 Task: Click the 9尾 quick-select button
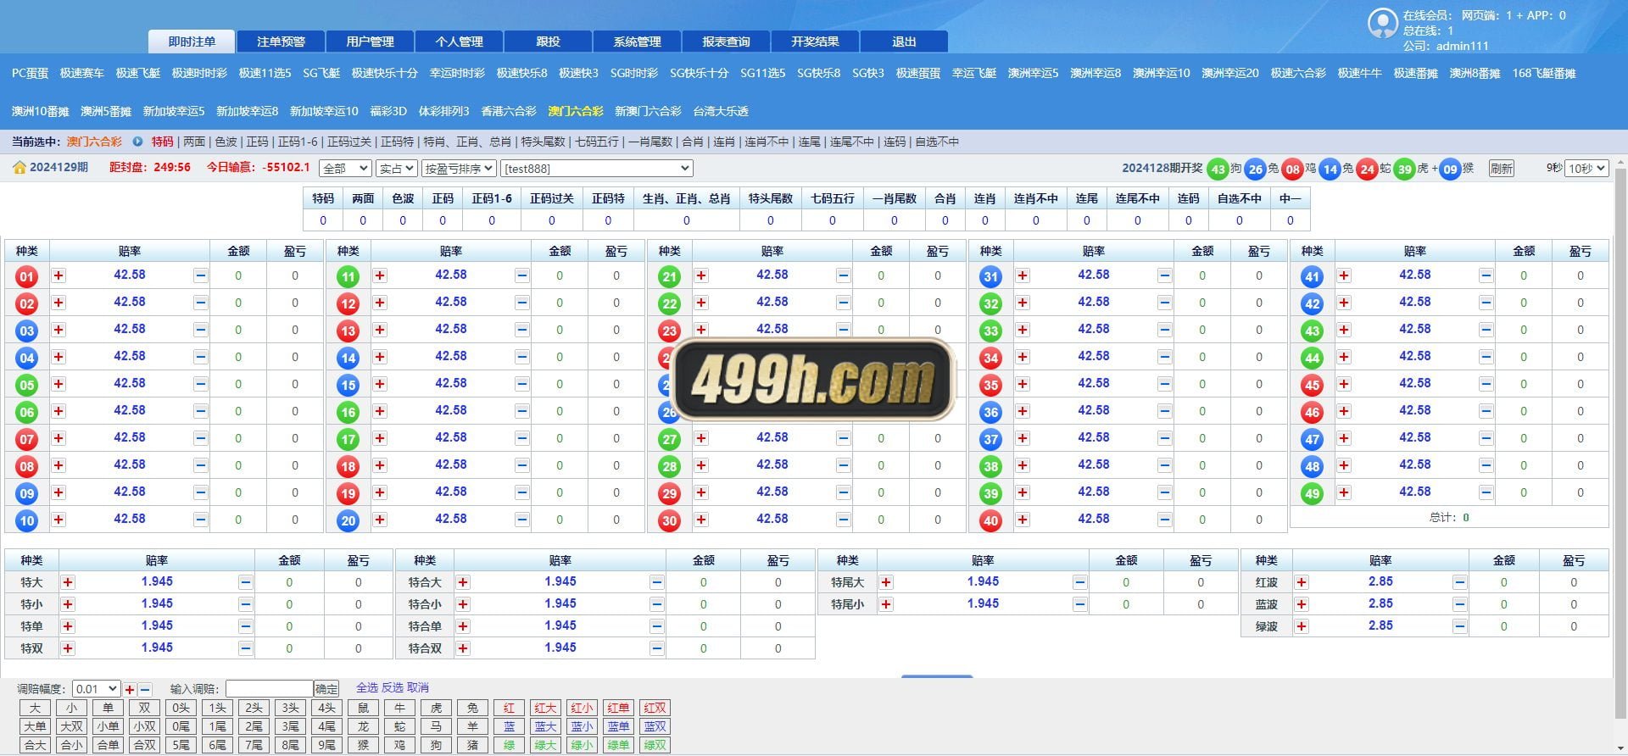(x=326, y=746)
